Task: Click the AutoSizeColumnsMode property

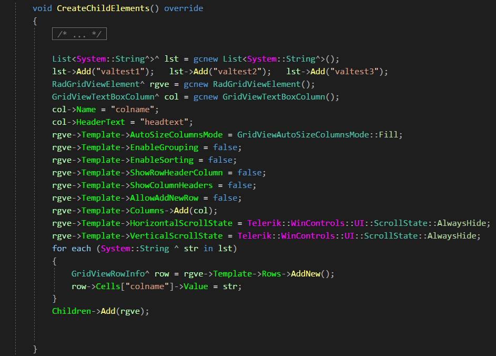Action: coord(177,135)
